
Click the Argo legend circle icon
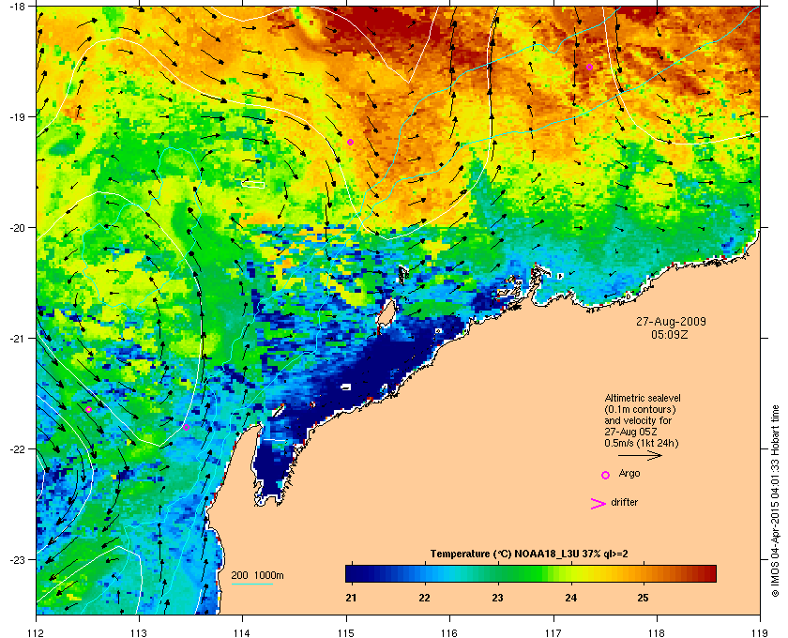pyautogui.click(x=606, y=475)
